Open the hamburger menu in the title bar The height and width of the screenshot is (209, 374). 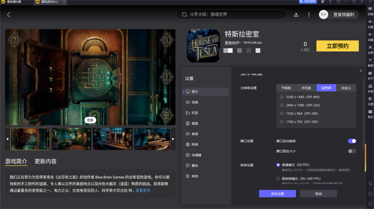(331, 2)
